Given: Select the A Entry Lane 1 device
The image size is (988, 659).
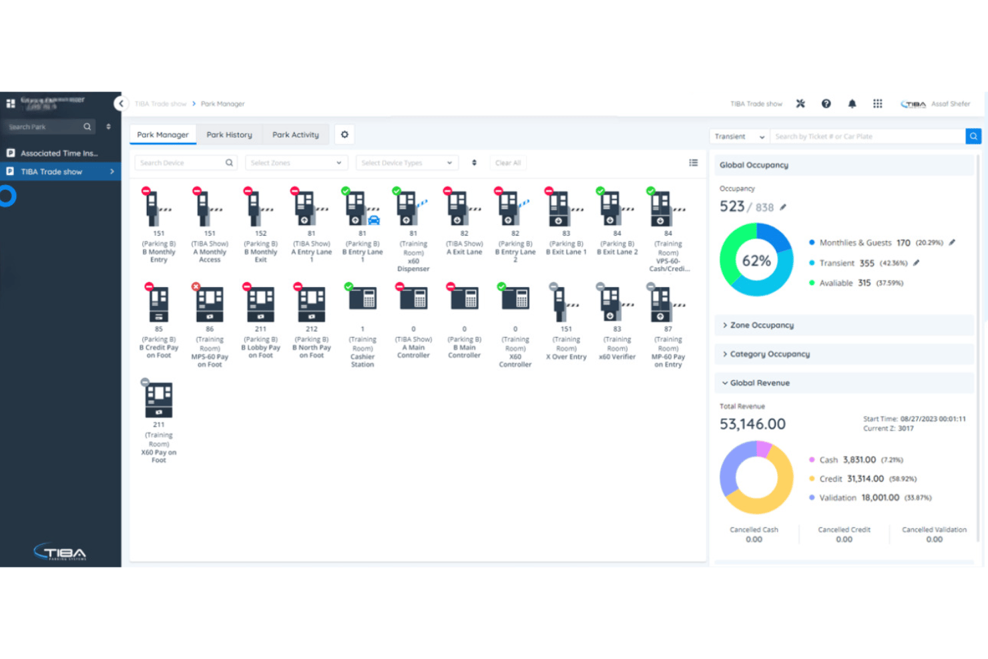Looking at the screenshot, I should (311, 208).
